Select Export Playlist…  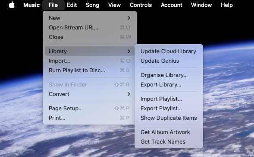coord(169,108)
